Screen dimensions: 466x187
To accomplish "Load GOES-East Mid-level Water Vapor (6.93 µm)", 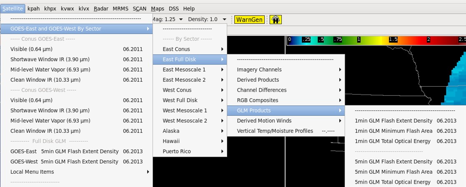I will tap(76, 70).
